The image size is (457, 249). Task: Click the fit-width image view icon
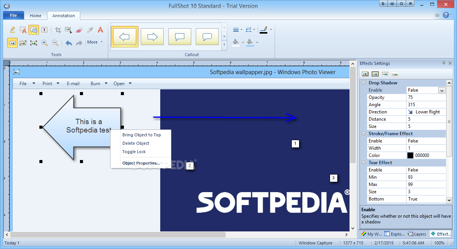[x=23, y=43]
